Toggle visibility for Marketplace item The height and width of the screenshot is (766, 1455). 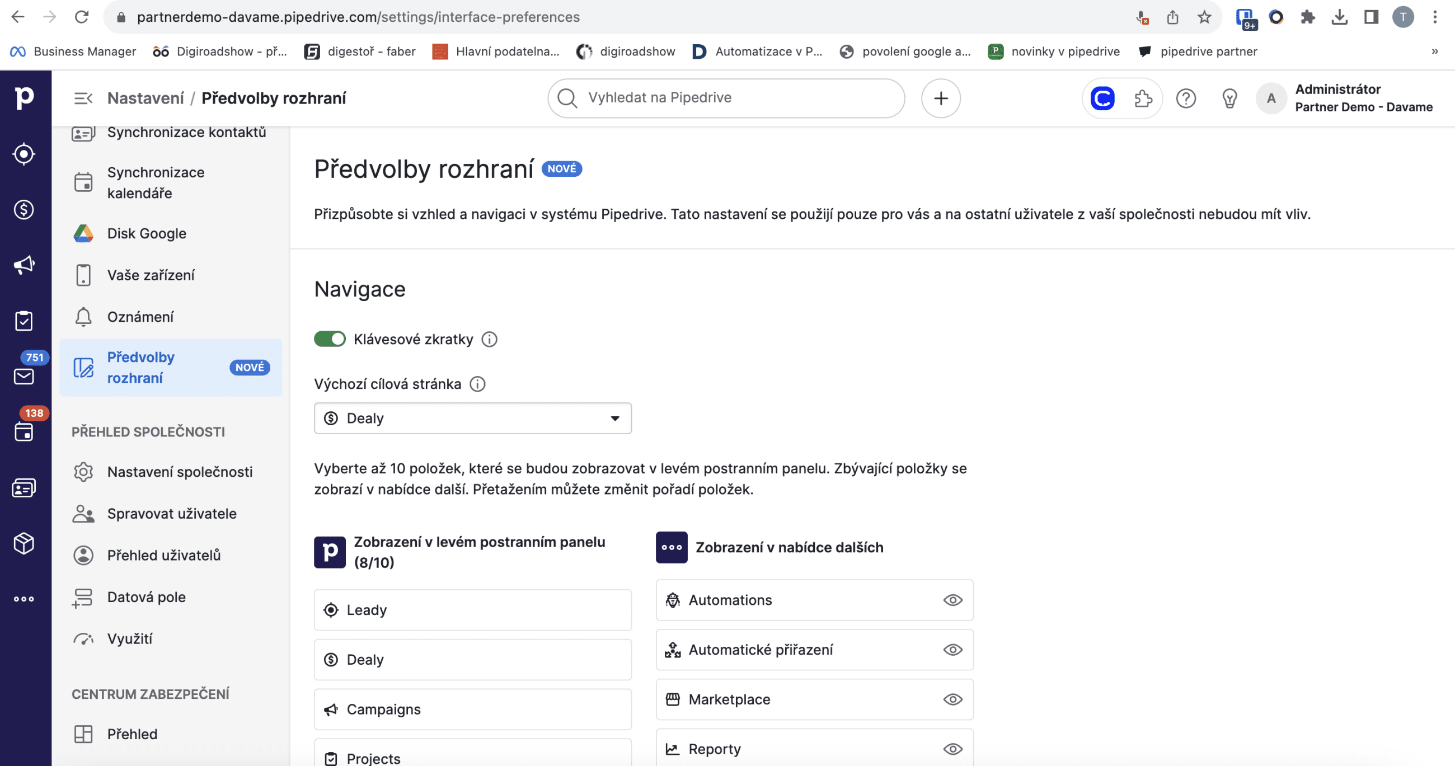click(x=952, y=699)
